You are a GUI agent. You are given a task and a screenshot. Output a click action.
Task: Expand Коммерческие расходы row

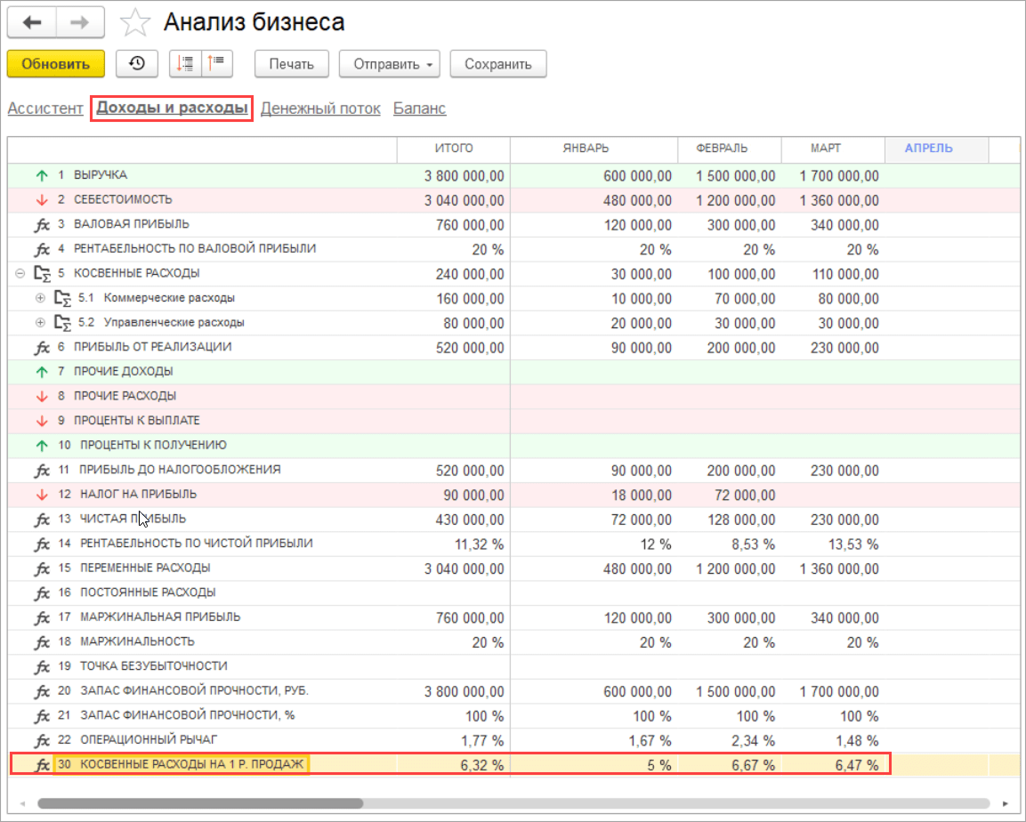click(x=39, y=298)
